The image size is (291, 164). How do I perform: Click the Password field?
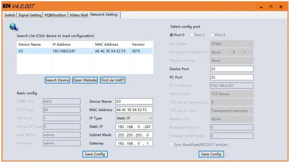61,143
